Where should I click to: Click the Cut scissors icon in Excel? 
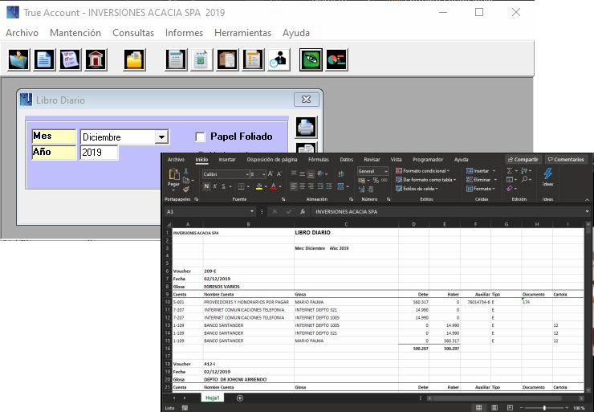(x=185, y=171)
